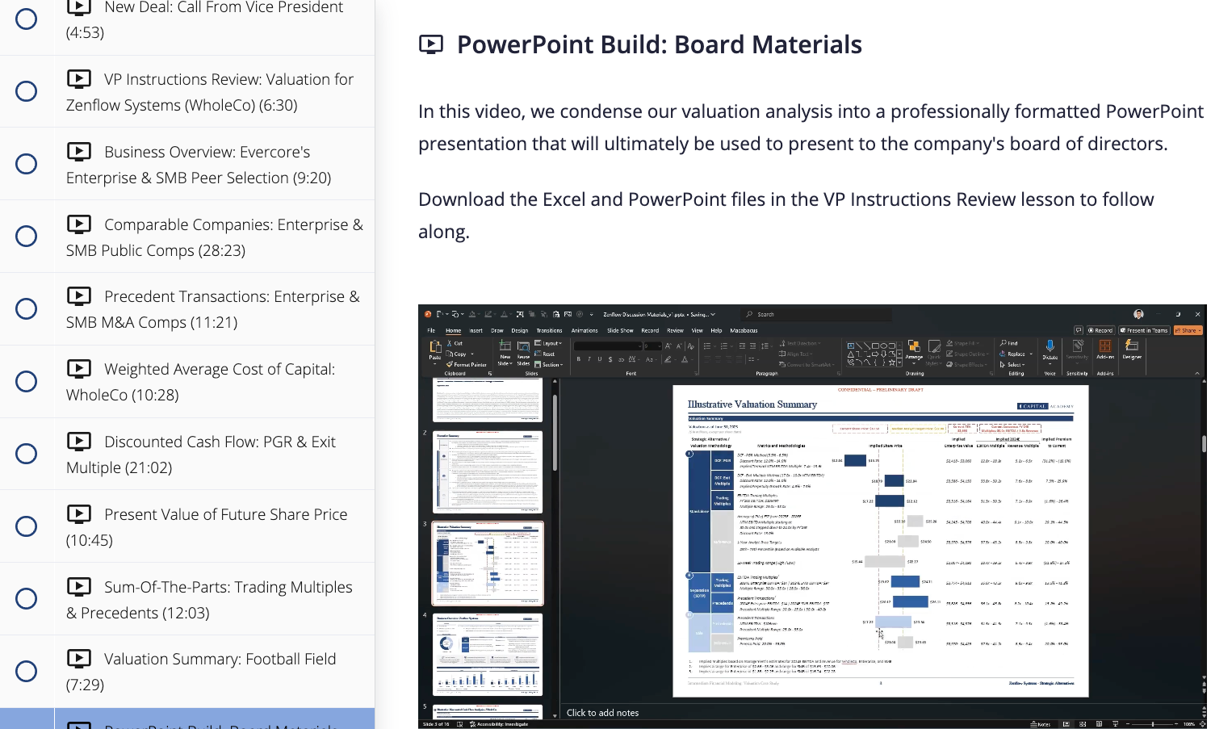Select slide 2 thumbnail in slide panel
The width and height of the screenshot is (1211, 729).
488,471
